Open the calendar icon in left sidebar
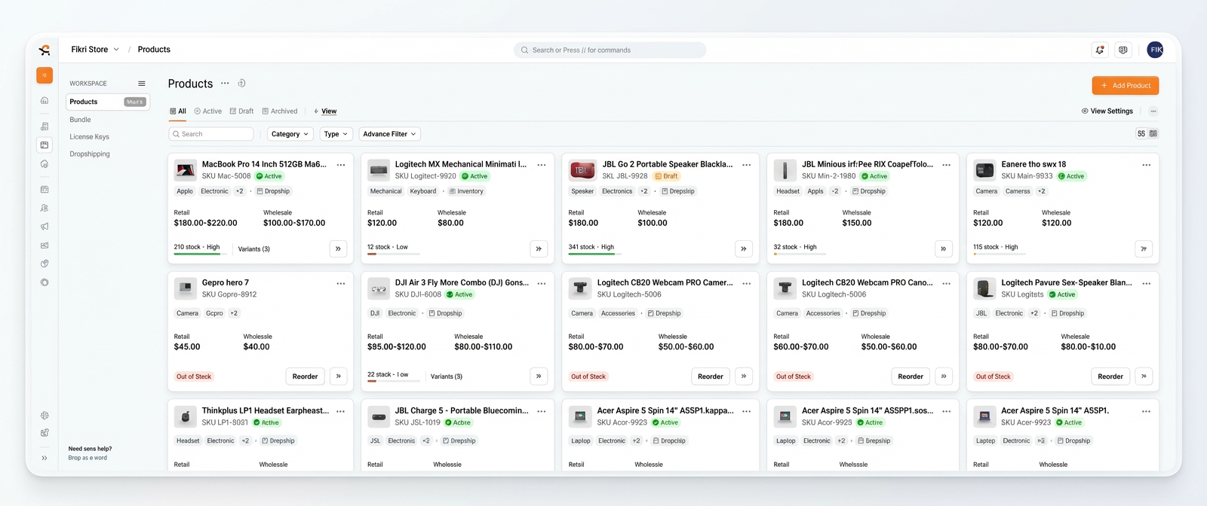This screenshot has height=506, width=1207. [45, 190]
